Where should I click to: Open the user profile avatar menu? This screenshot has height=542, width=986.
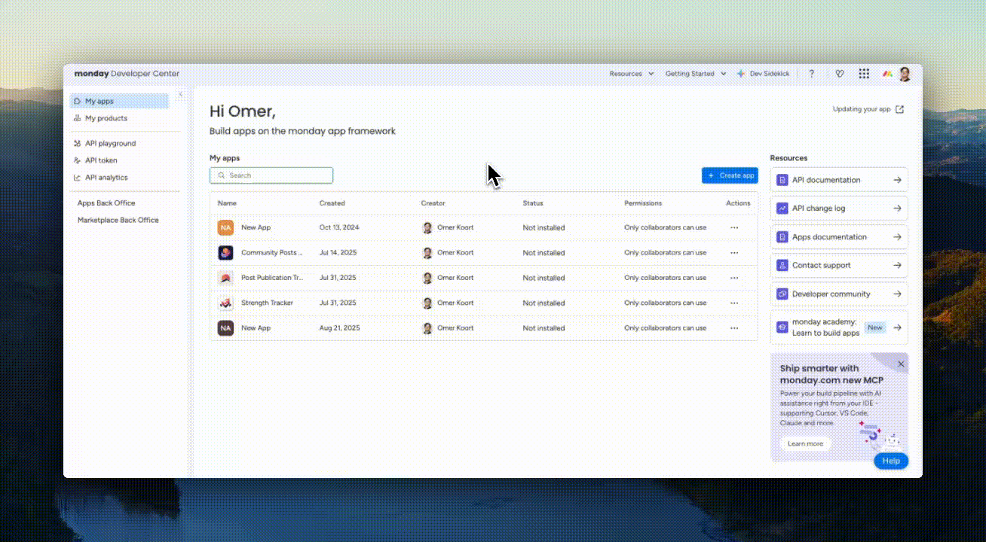pos(905,74)
